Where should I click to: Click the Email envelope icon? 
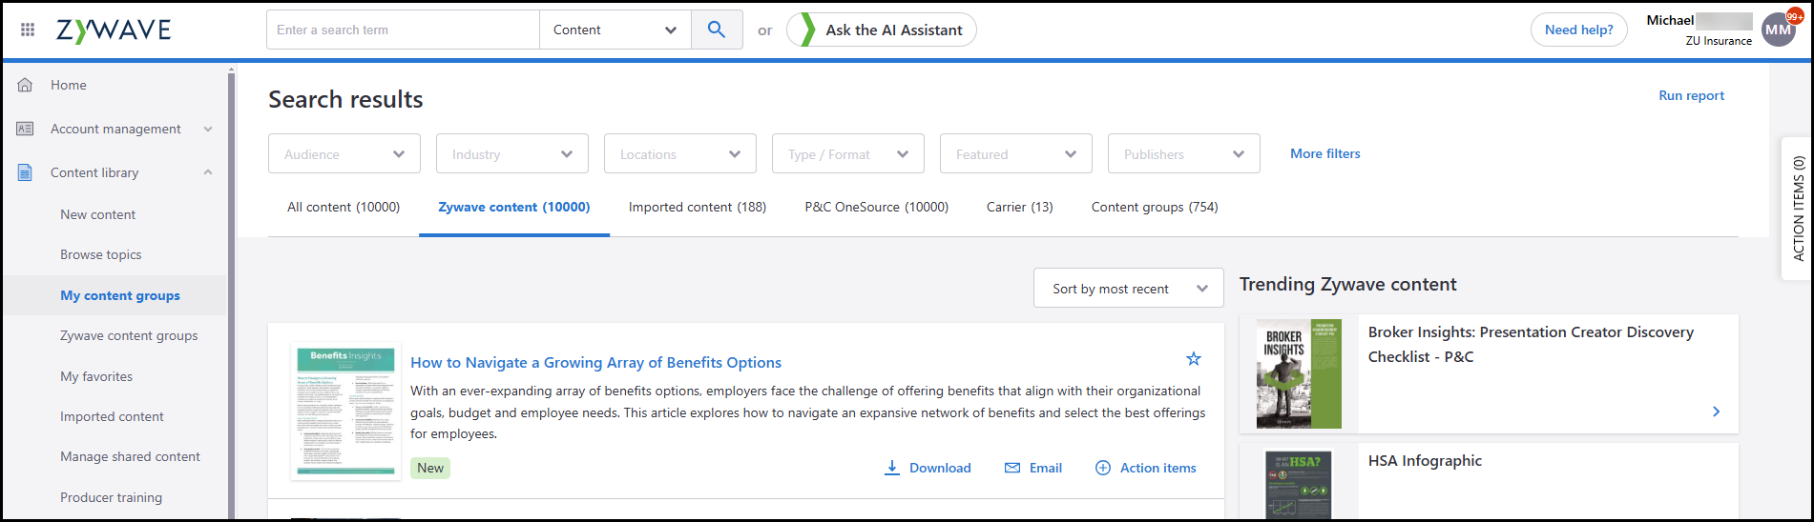pos(1012,468)
